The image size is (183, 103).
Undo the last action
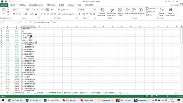coord(10,1)
